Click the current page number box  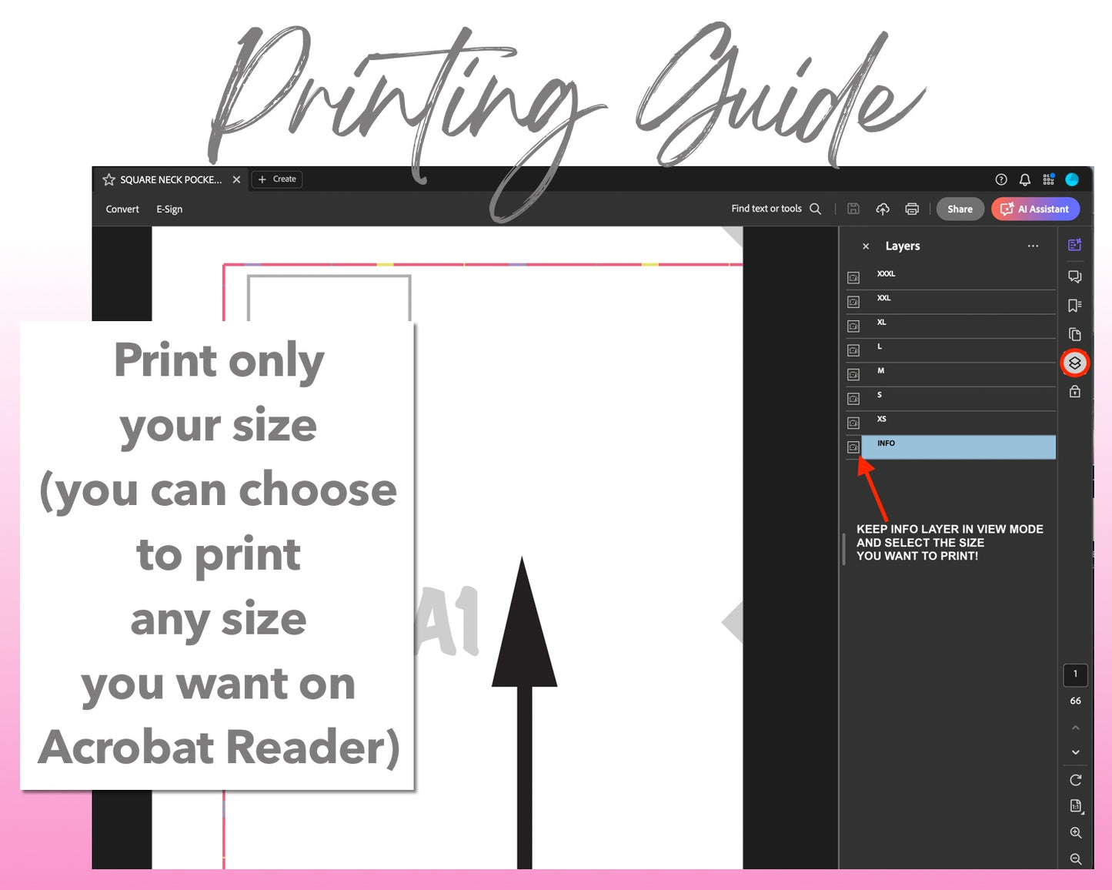point(1075,674)
